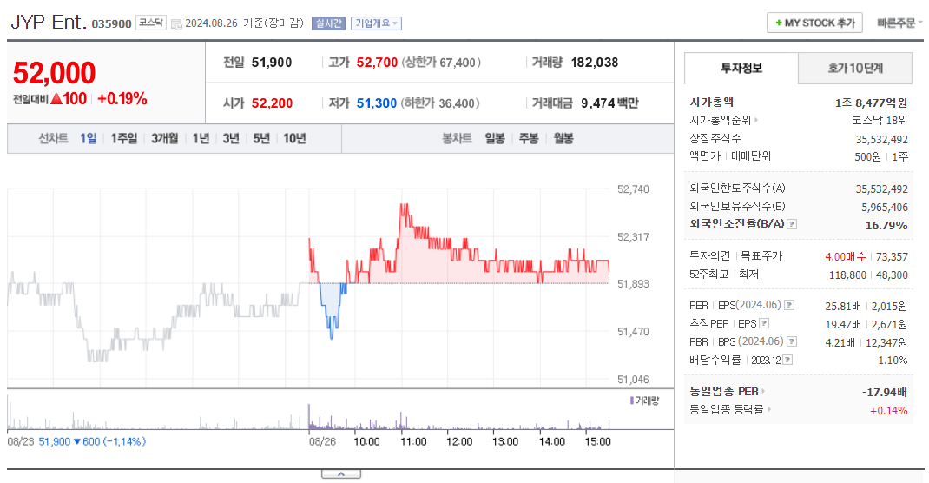The image size is (929, 483).
Task: Click the target price 73,357
Action: (892, 256)
